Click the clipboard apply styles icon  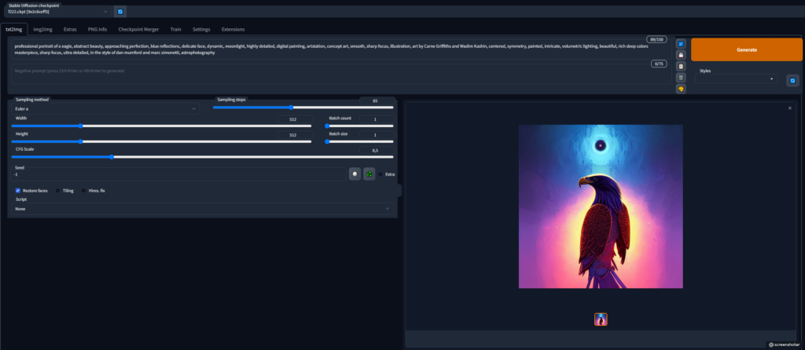pos(681,66)
